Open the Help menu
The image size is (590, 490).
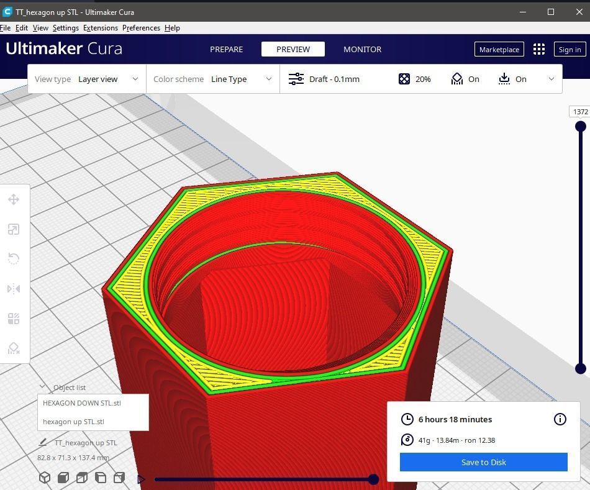tap(172, 28)
